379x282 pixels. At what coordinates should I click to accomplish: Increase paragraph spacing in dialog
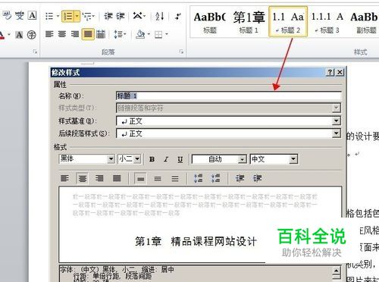[199, 178]
